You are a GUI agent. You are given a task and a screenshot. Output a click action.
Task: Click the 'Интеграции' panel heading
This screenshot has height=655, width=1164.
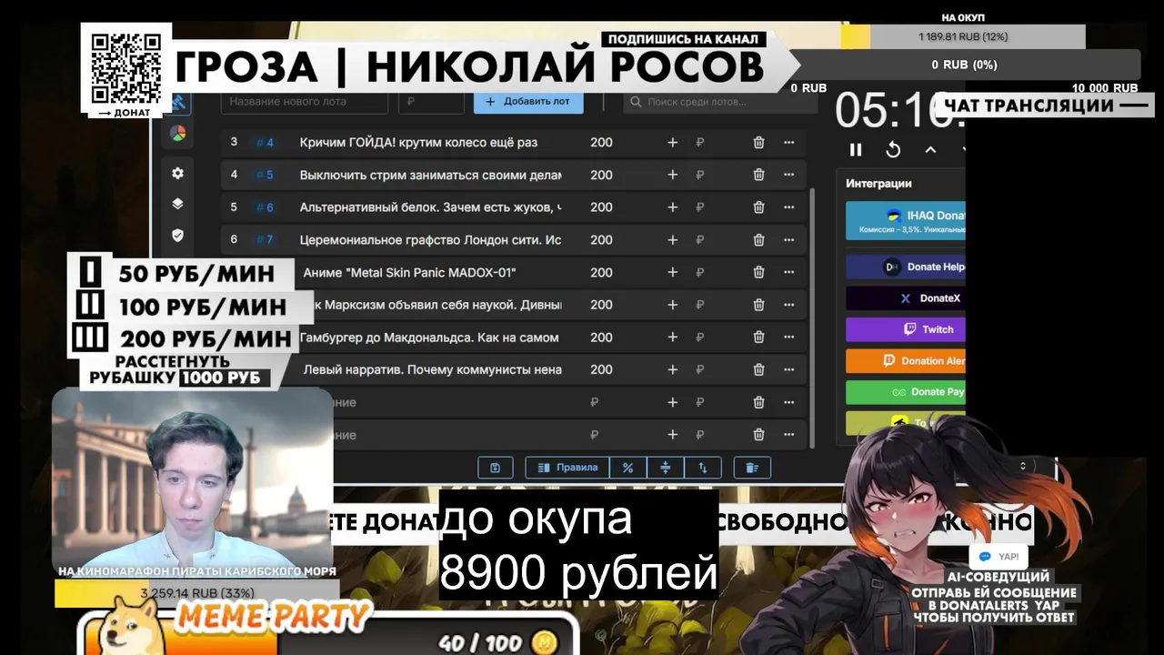[x=878, y=183]
